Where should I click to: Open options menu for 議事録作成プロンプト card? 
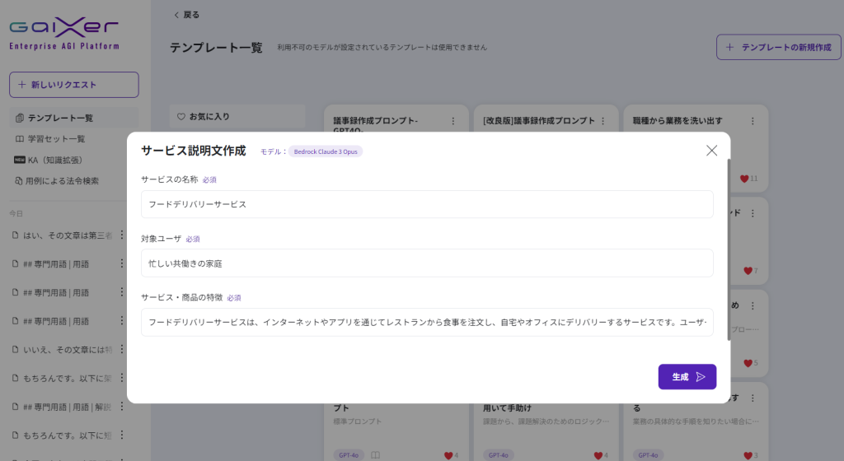click(x=452, y=121)
